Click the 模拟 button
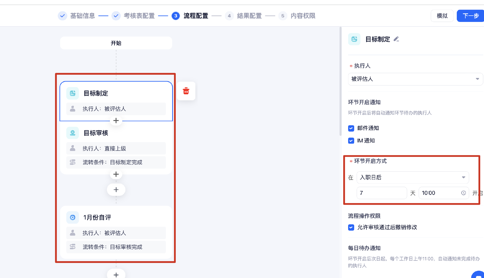Image resolution: width=484 pixels, height=278 pixels. 442,16
